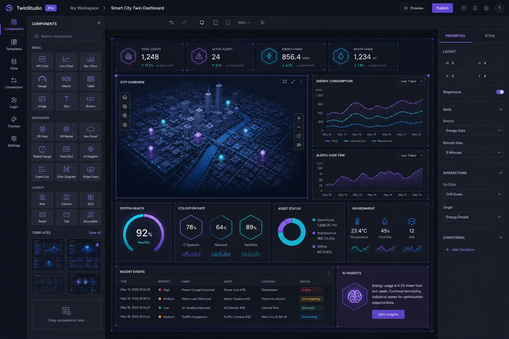Pick the Table component
509x339 pixels.
[90, 82]
